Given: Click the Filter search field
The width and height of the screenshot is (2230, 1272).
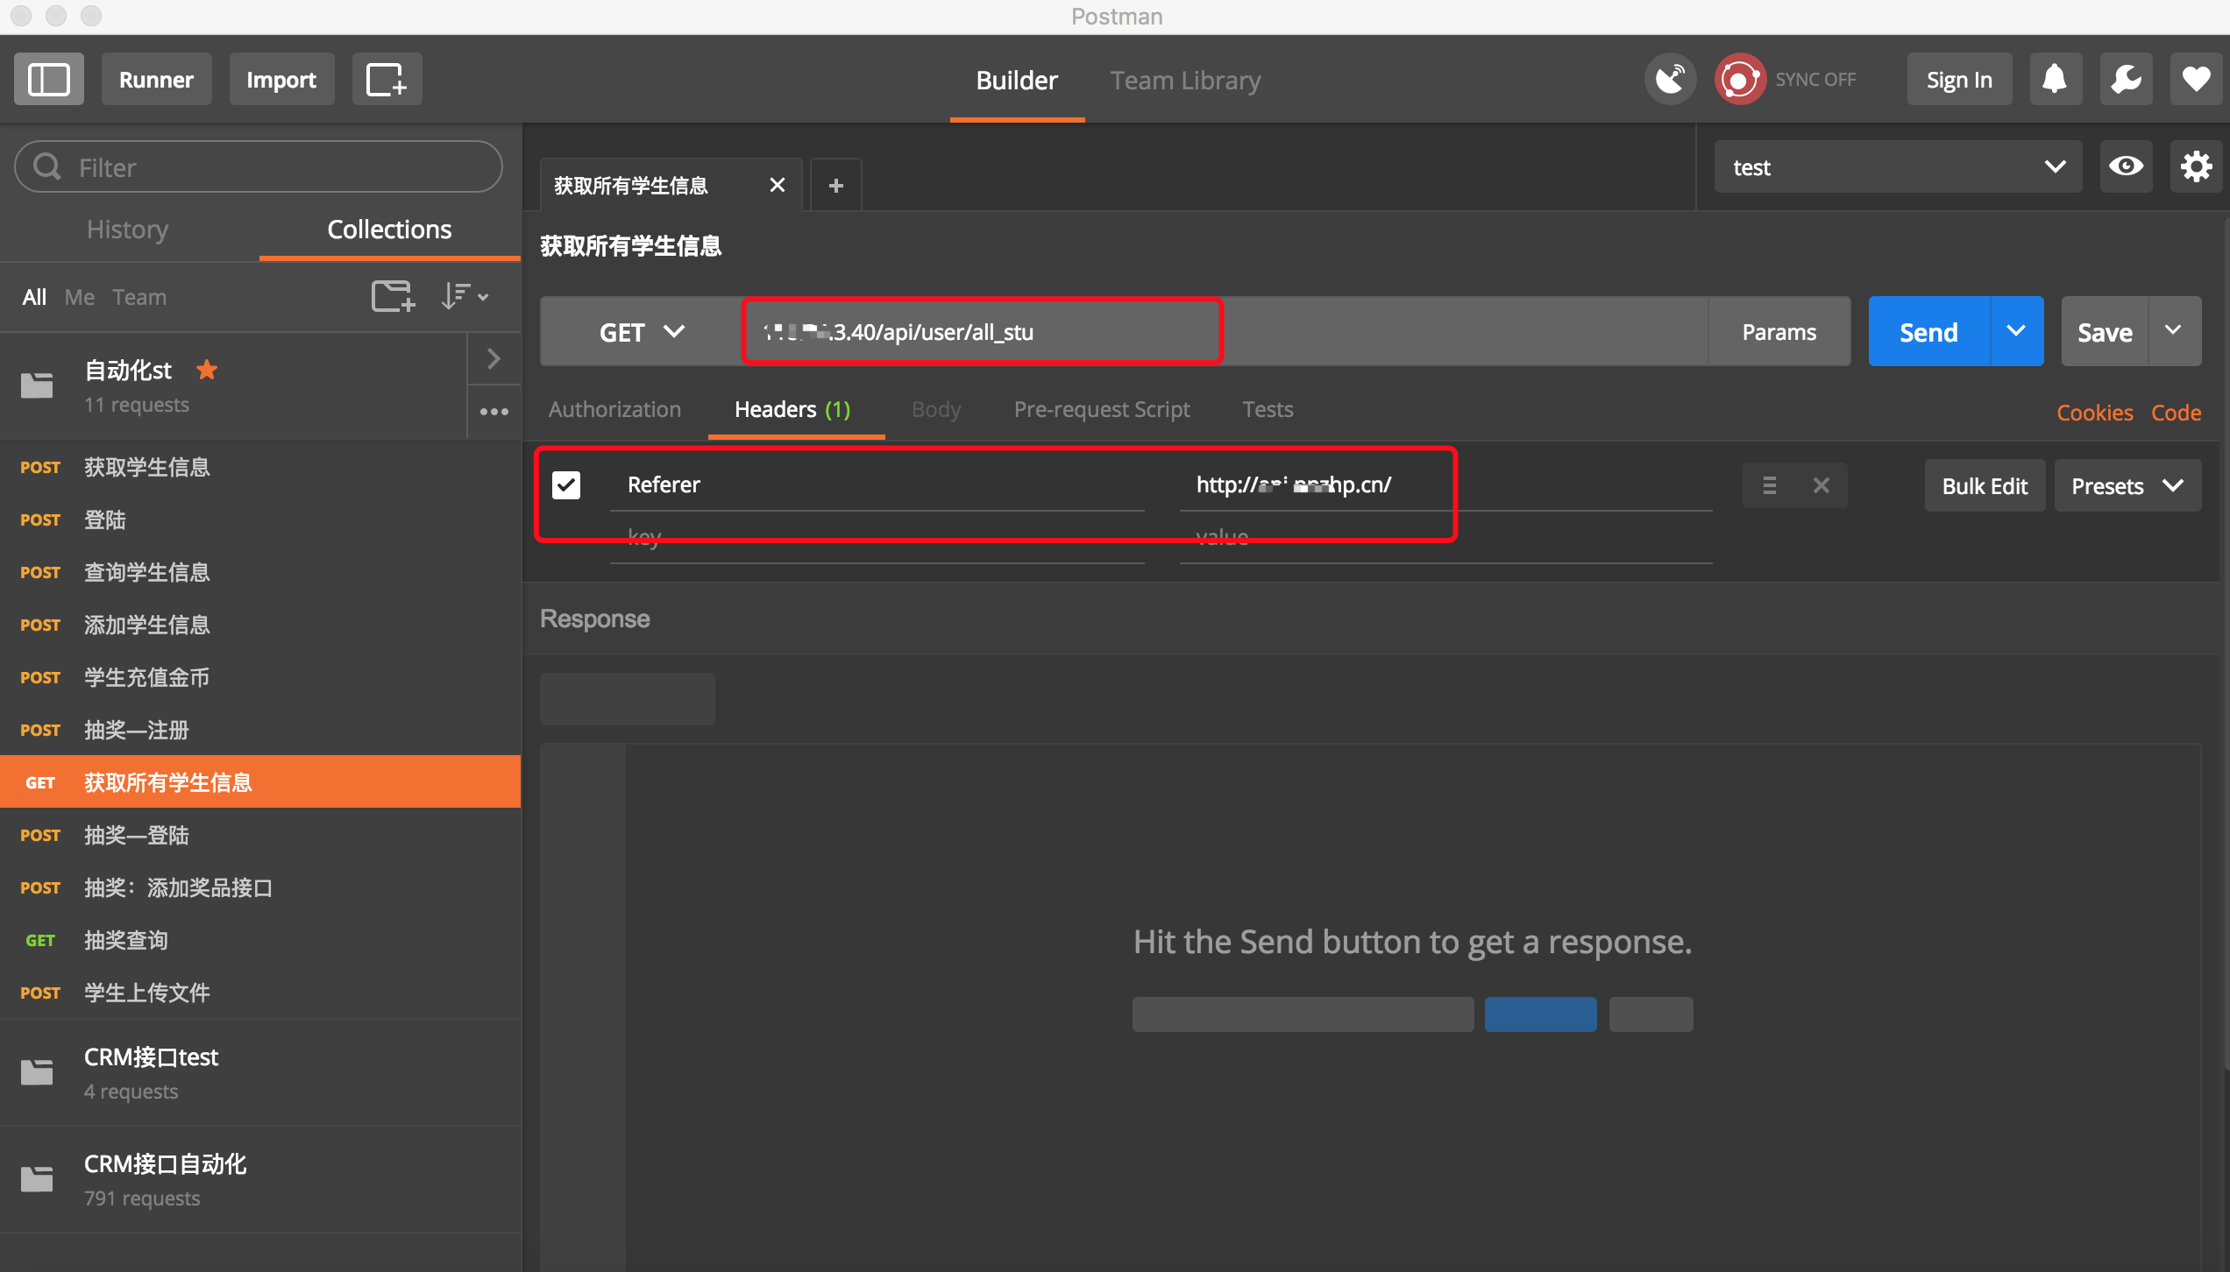Looking at the screenshot, I should coord(259,167).
